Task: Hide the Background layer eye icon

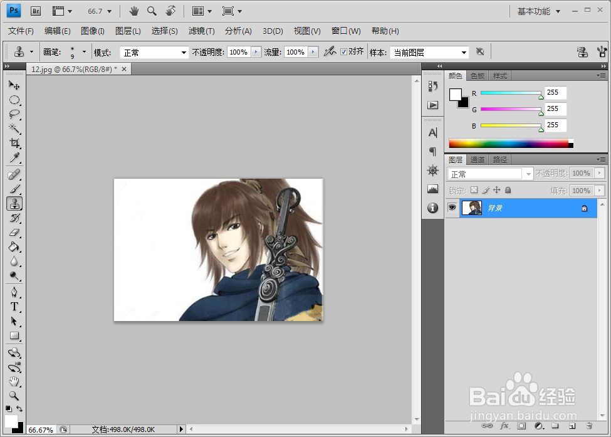Action: (x=452, y=208)
